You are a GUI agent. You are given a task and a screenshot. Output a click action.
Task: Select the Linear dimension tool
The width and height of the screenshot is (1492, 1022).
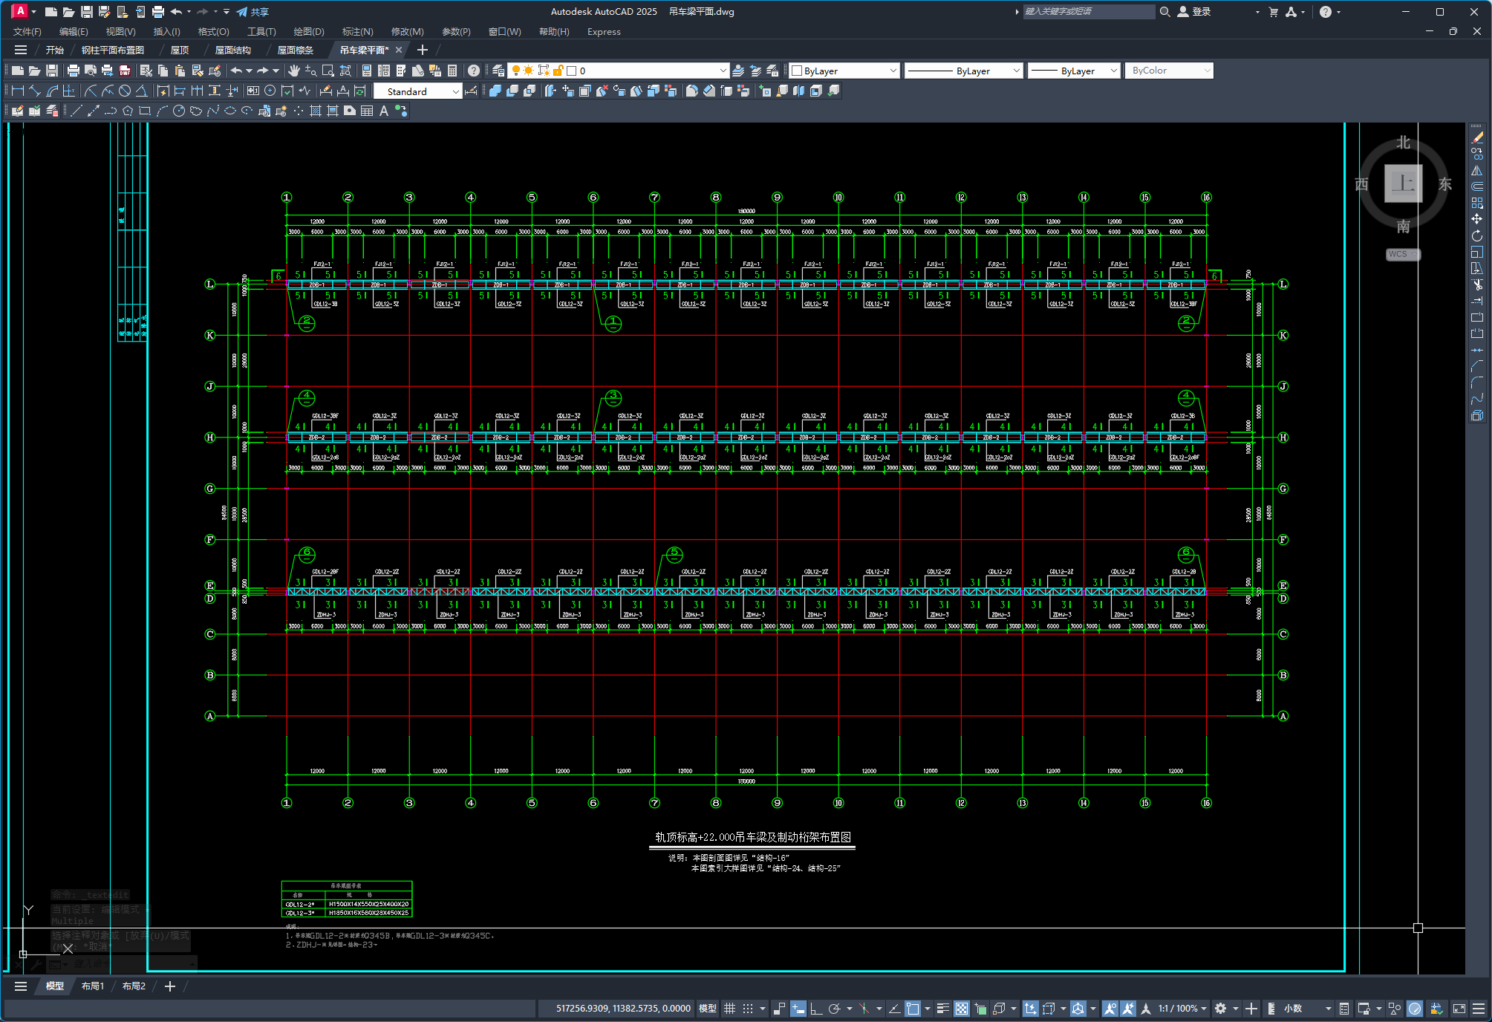tap(18, 91)
